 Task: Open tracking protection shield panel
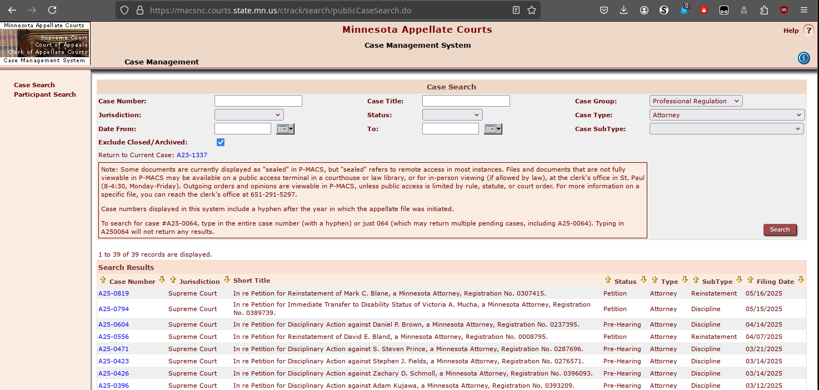pyautogui.click(x=124, y=10)
